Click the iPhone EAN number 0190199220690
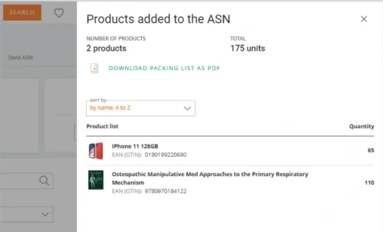 (165, 155)
